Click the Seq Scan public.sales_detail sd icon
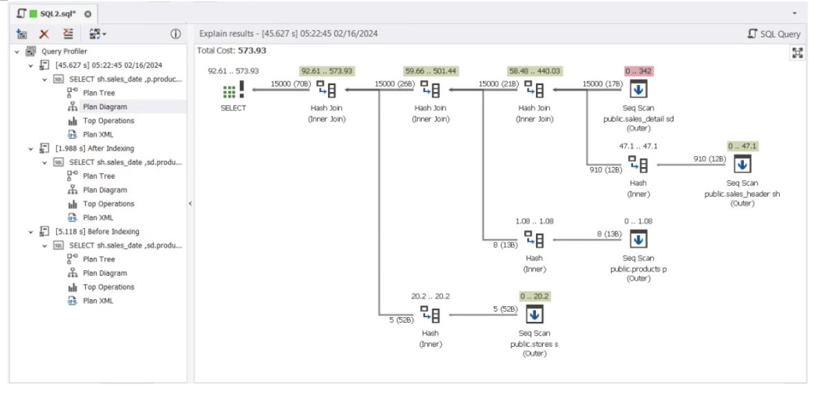The width and height of the screenshot is (822, 398). point(638,90)
